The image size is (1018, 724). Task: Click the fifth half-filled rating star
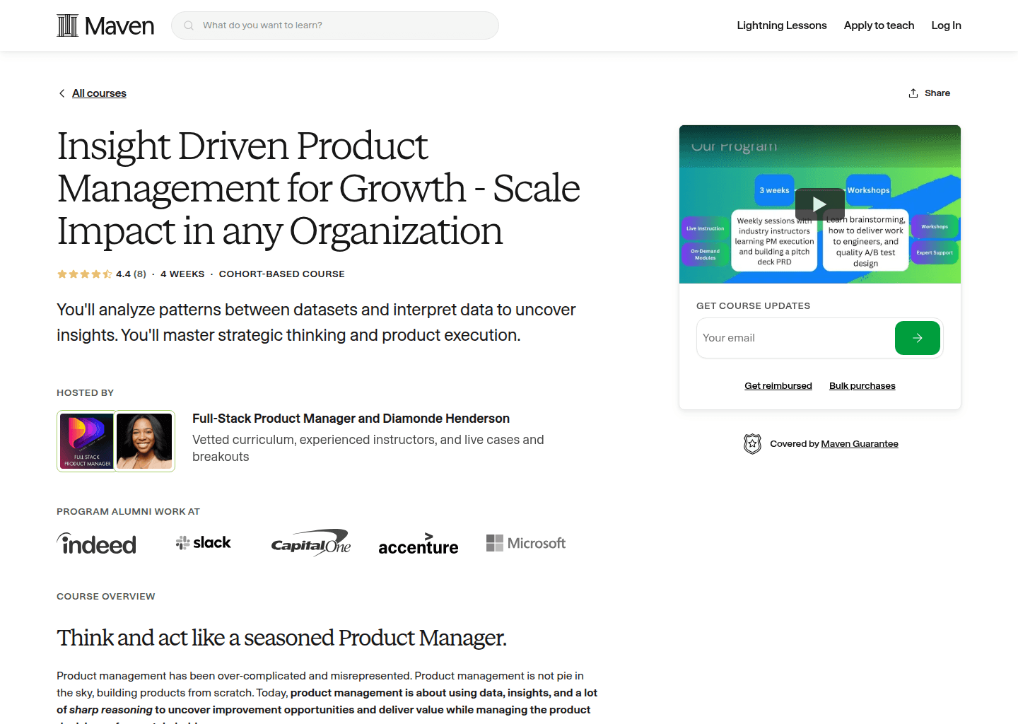pos(107,274)
